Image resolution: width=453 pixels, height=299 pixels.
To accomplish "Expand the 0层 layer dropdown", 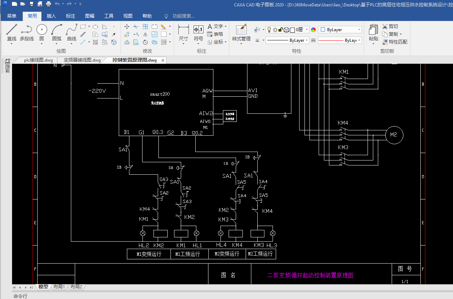I will [307, 30].
